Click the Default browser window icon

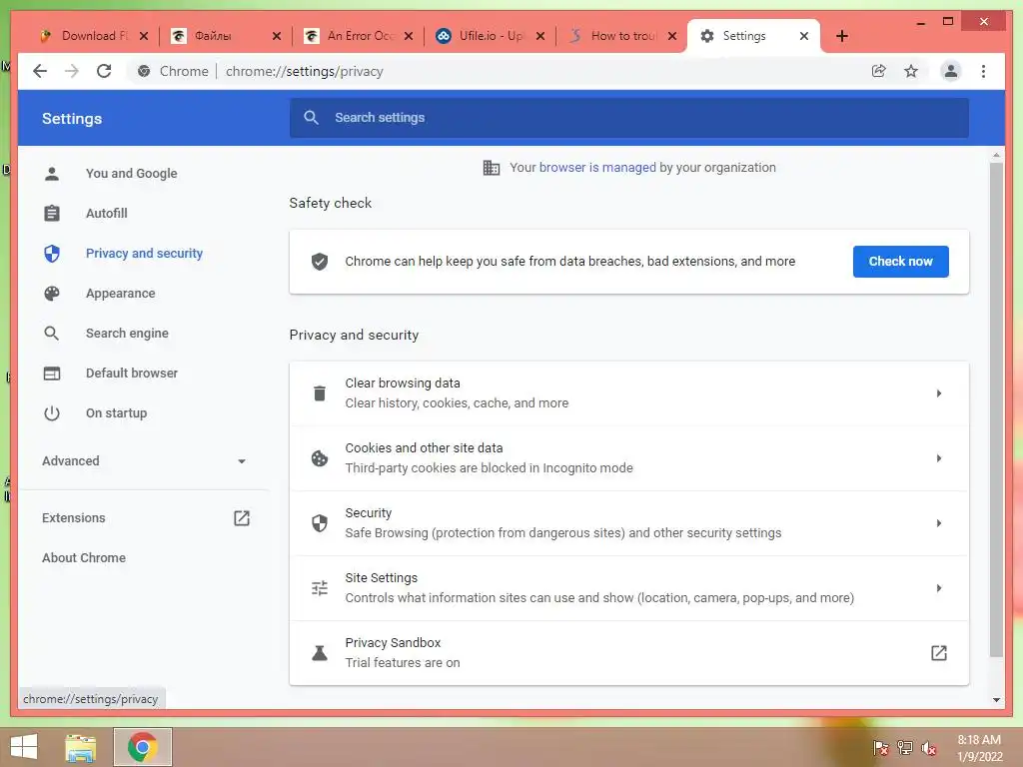click(52, 374)
